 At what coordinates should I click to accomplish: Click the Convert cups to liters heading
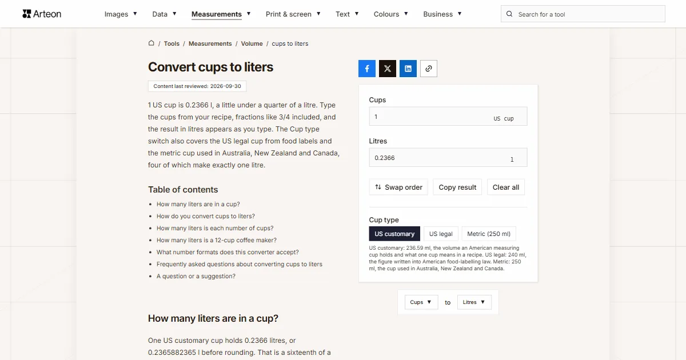click(211, 67)
